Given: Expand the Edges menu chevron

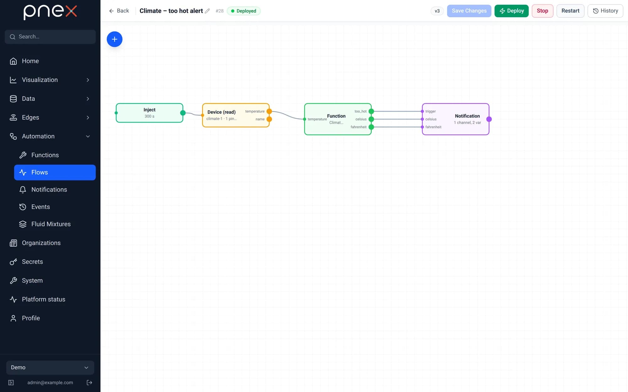Looking at the screenshot, I should pos(88,118).
